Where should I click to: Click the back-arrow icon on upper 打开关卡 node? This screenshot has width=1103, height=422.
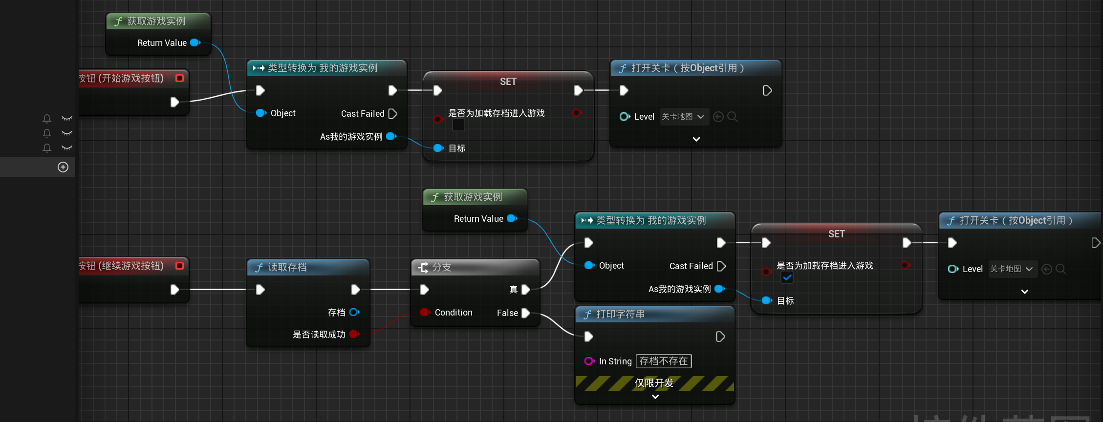coord(718,117)
